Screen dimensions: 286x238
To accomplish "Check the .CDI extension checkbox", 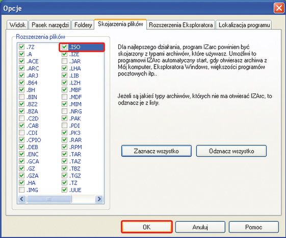I will tap(21, 132).
